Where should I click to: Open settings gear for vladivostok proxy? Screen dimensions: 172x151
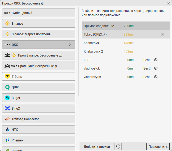click(156, 68)
